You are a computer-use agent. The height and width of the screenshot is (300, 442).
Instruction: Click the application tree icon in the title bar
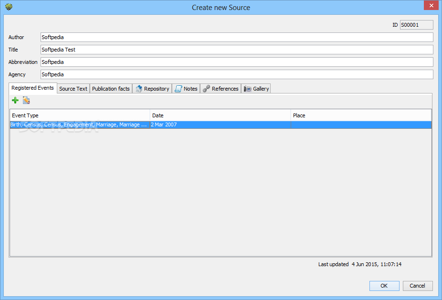(9, 7)
